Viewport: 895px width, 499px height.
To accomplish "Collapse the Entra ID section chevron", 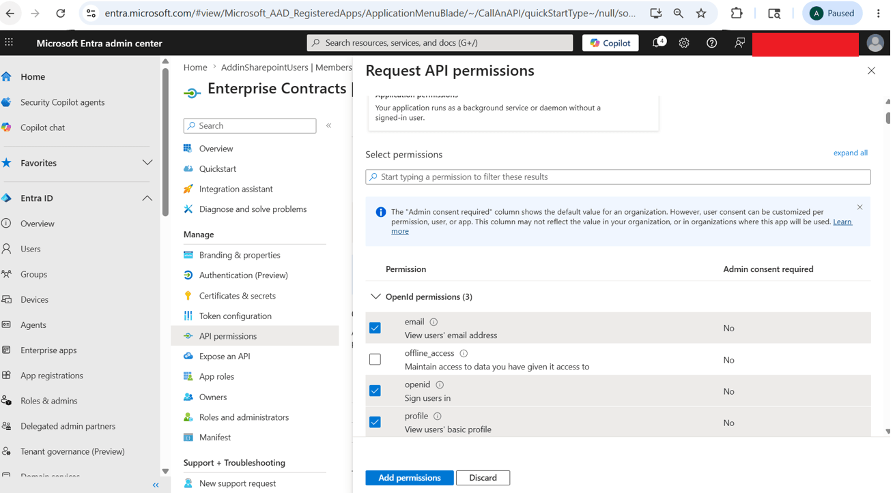I will pyautogui.click(x=147, y=198).
